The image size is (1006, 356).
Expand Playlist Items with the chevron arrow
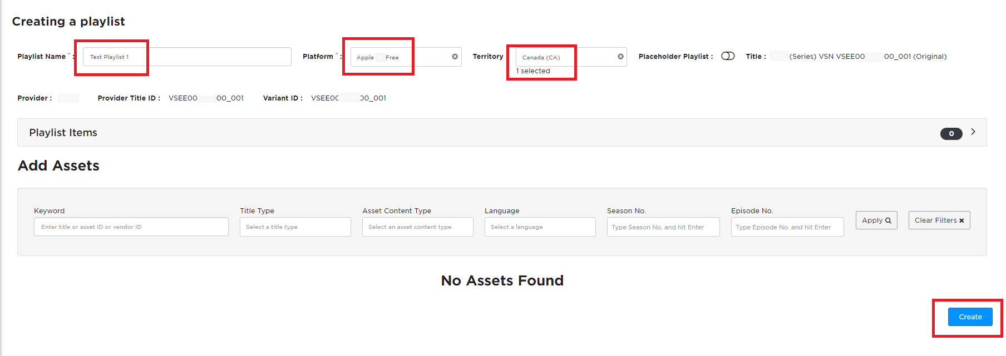(x=973, y=132)
